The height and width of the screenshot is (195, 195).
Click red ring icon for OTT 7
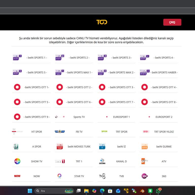click(x=102, y=102)
